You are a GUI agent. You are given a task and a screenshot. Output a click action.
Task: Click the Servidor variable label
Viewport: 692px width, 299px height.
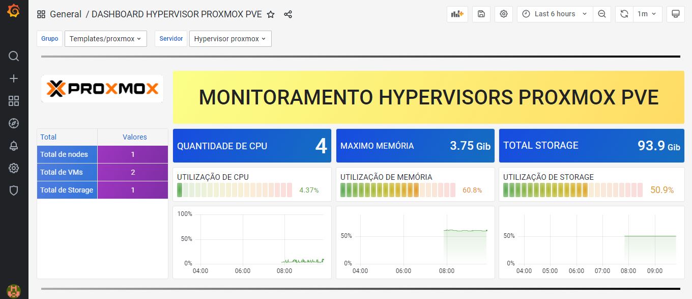click(x=171, y=39)
